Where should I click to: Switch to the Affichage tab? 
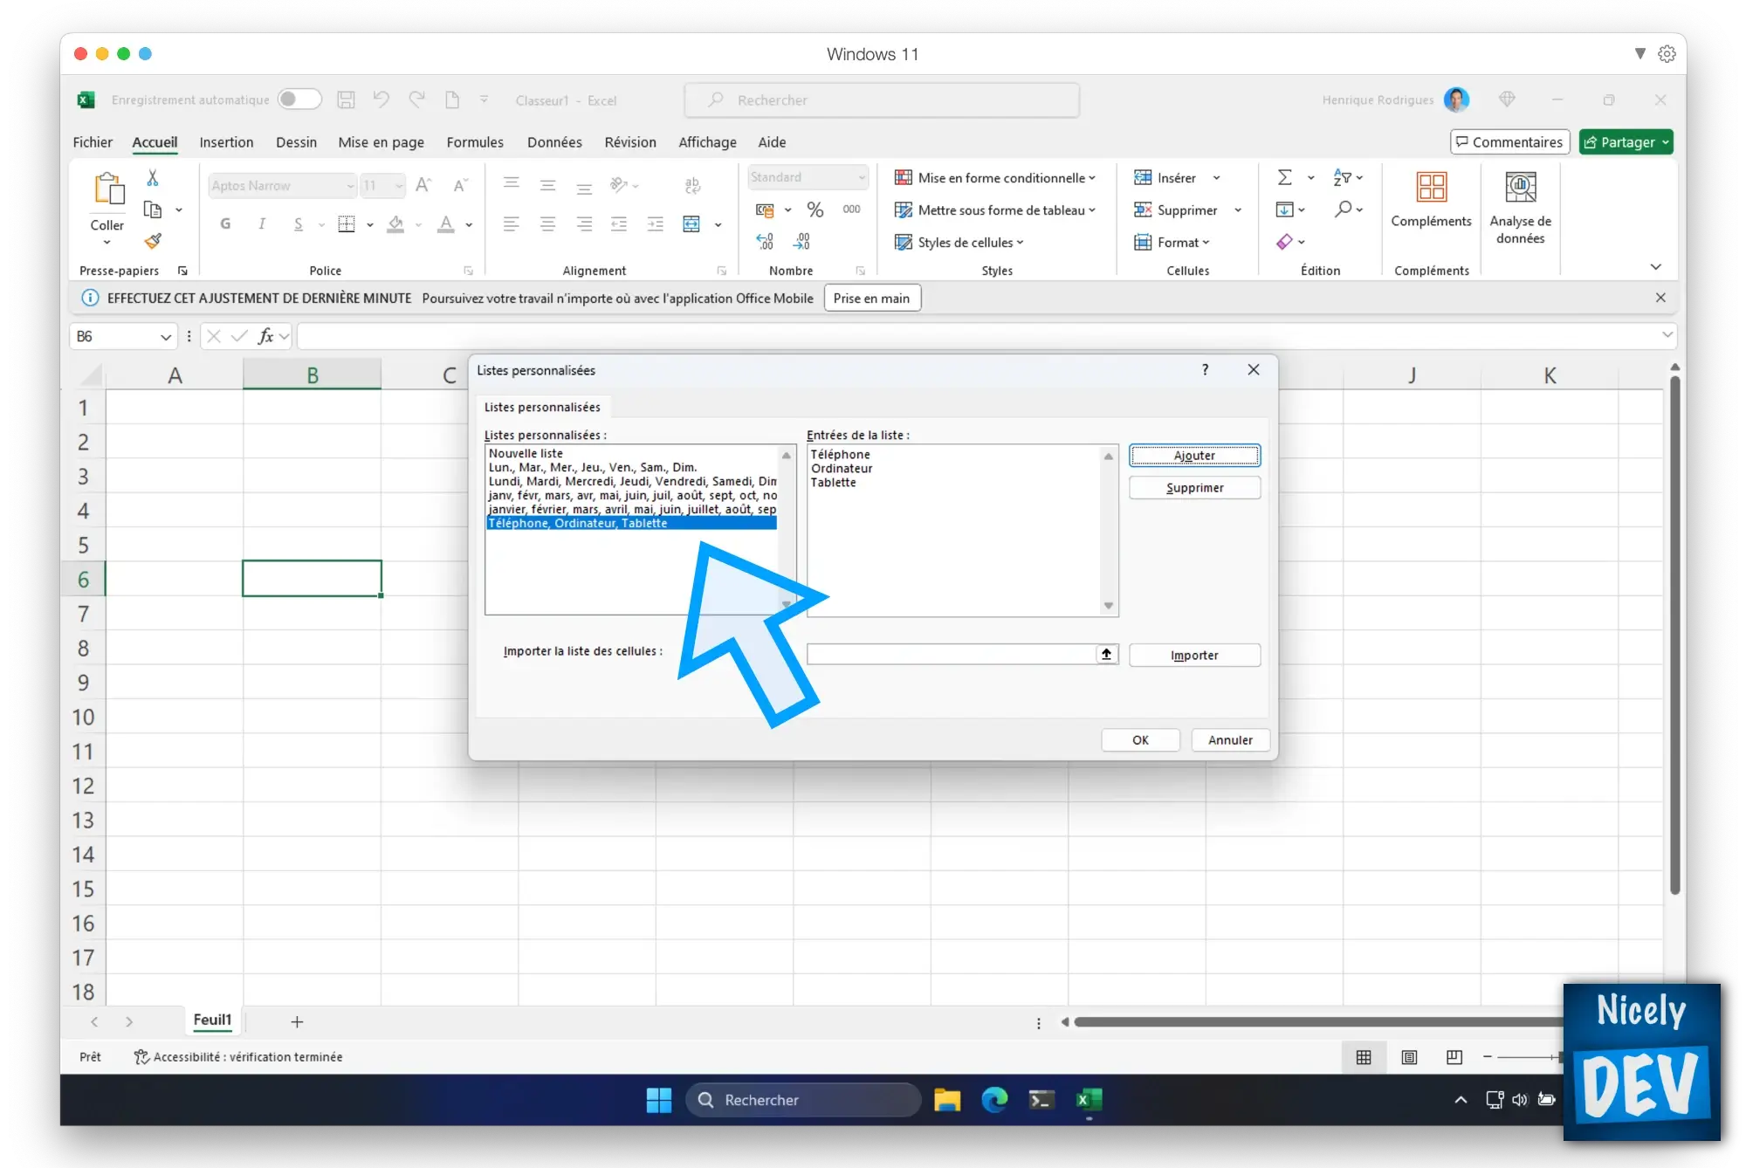707,142
